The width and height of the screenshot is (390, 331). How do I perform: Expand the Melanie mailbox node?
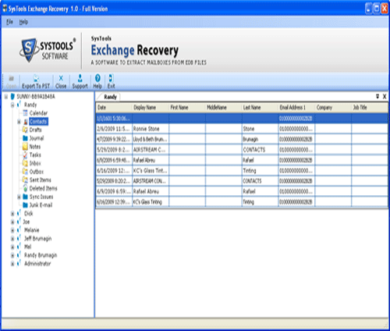[12, 230]
